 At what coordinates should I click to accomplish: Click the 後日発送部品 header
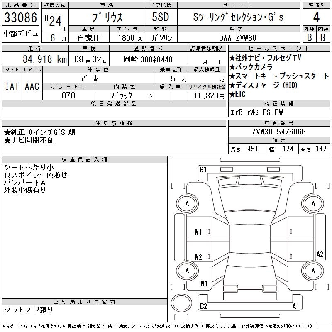tap(114, 104)
